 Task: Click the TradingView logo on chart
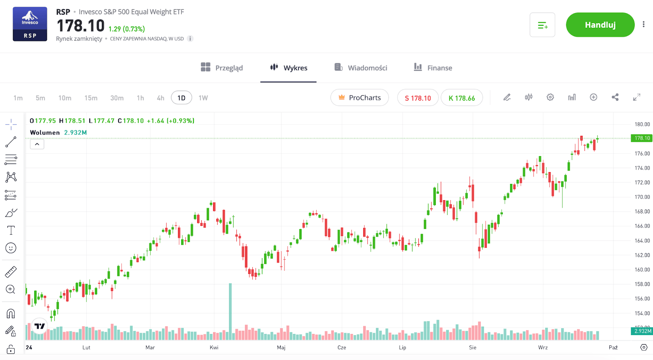tap(40, 326)
